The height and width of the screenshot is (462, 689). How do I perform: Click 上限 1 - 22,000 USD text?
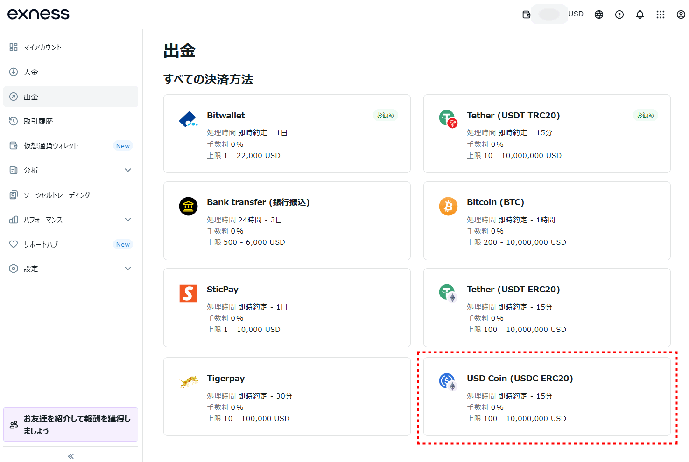click(244, 156)
